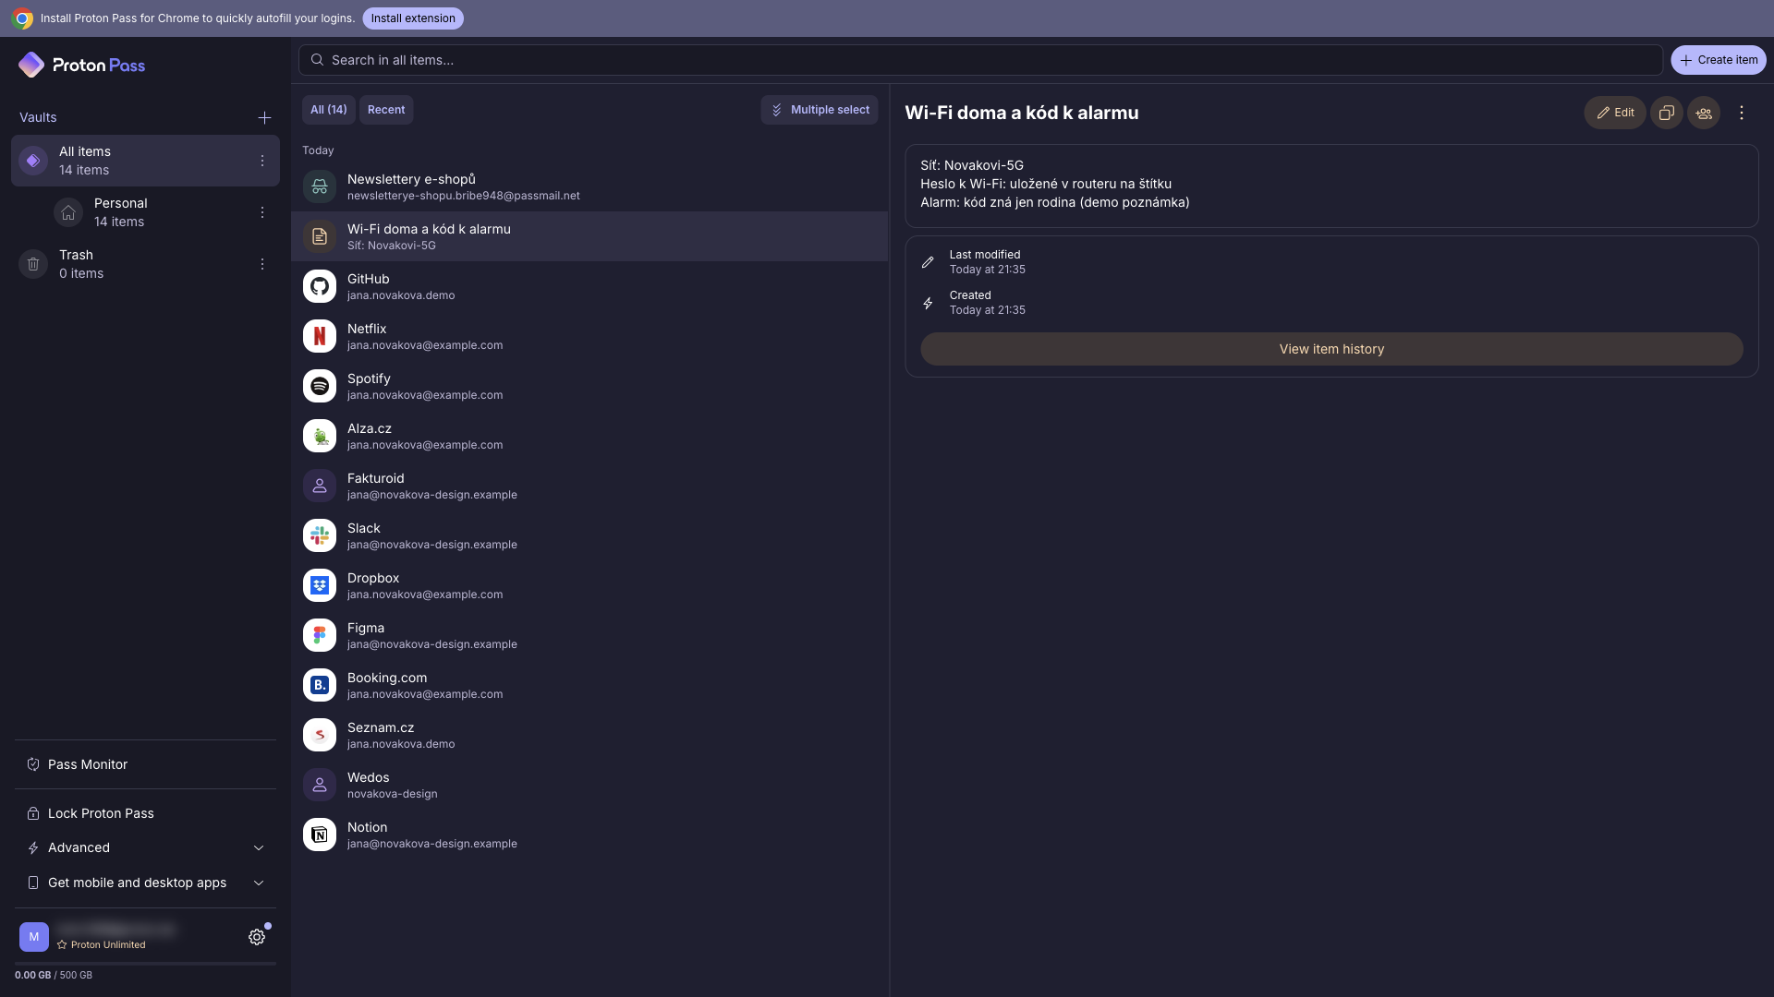Click Install extension button

(413, 18)
